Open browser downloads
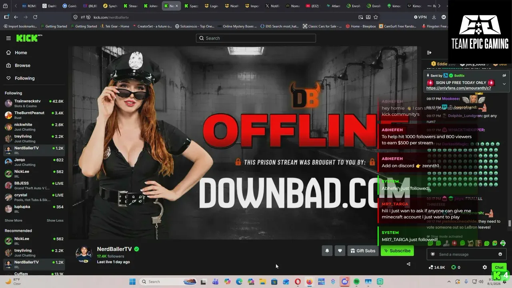This screenshot has width=512, height=288. [434, 17]
